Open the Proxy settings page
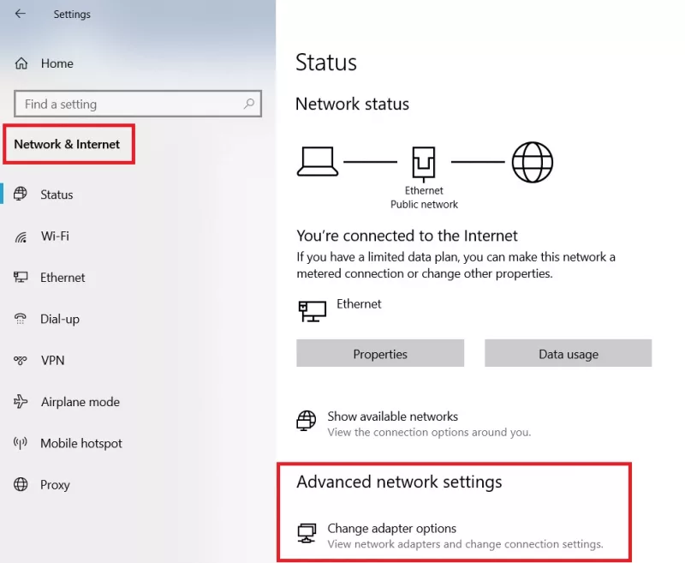This screenshot has width=685, height=563. pos(55,485)
